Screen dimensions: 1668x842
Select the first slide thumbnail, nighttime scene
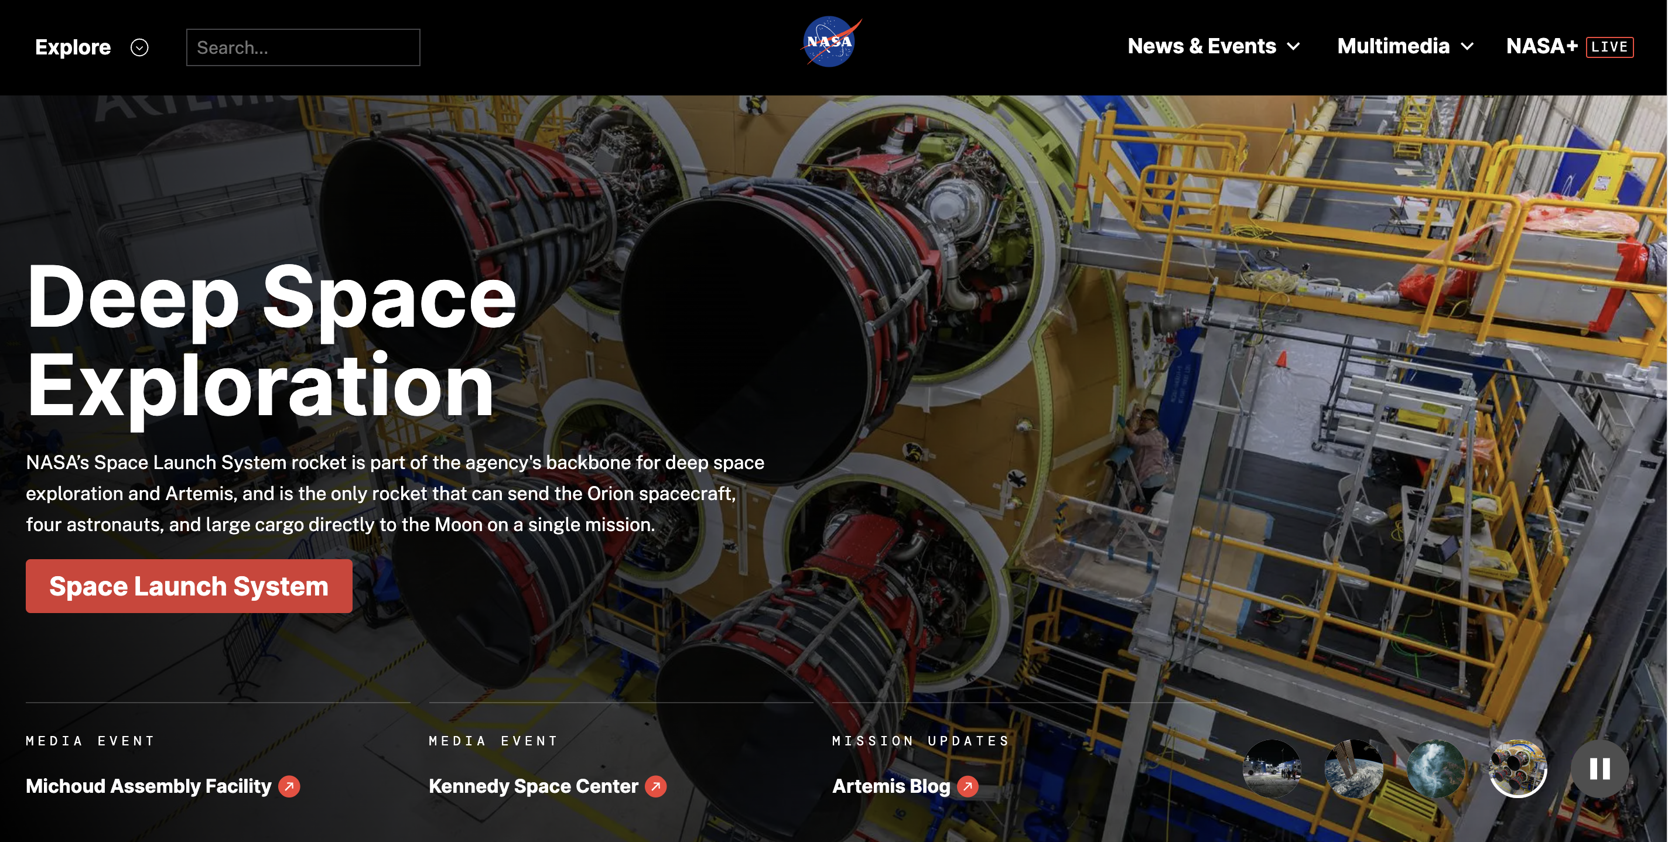pos(1271,769)
